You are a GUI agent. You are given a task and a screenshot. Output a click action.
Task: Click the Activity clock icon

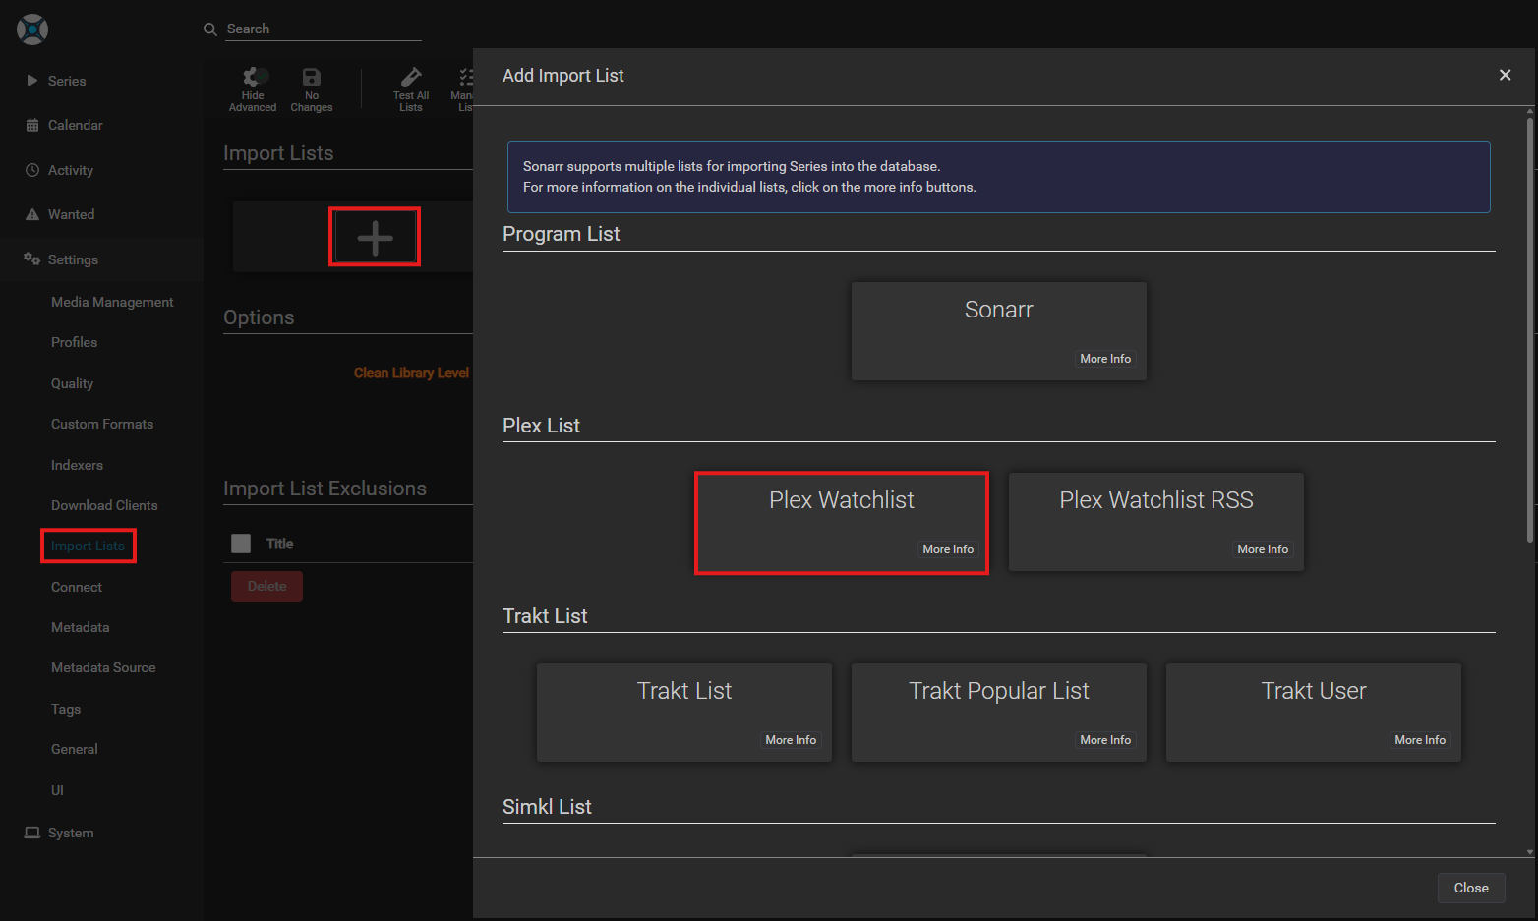(32, 170)
